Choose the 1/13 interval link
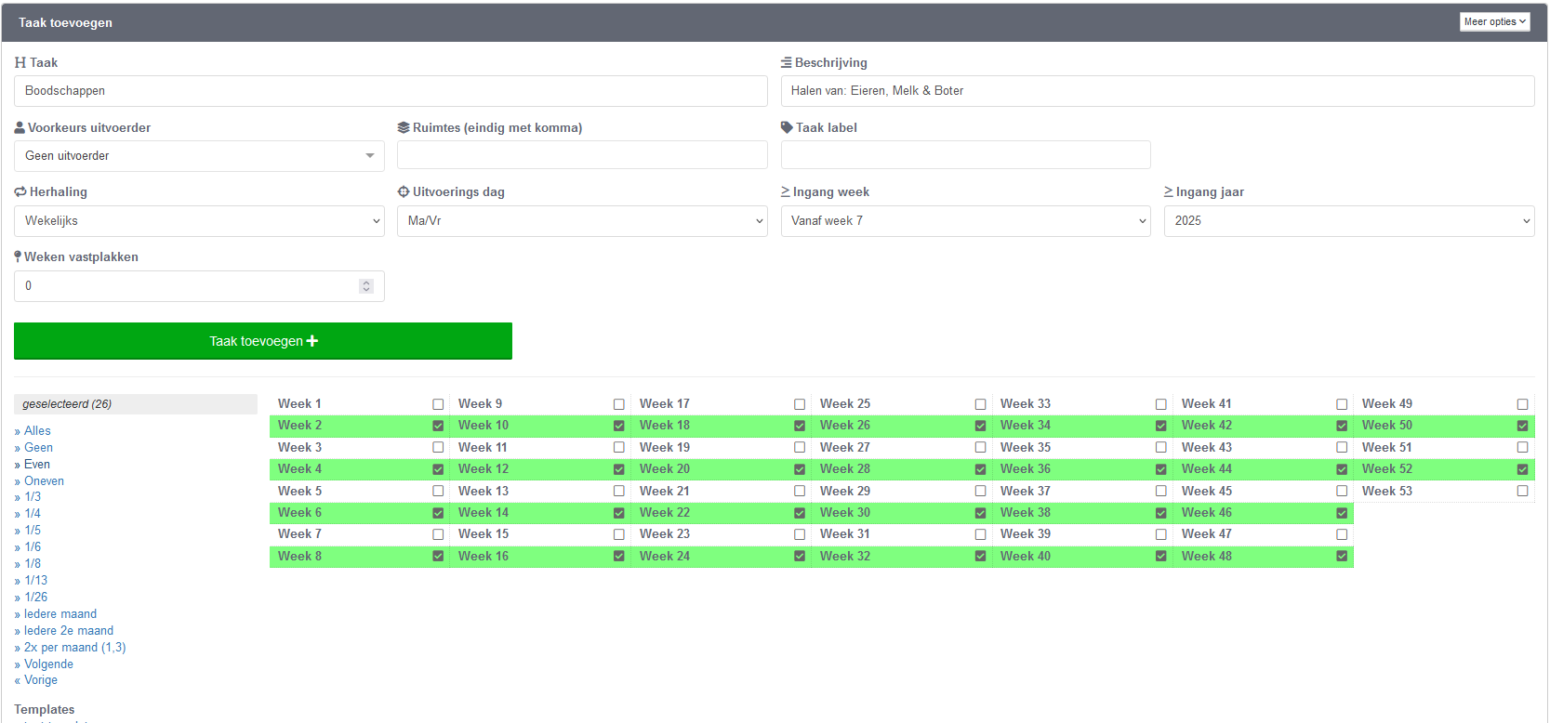 [x=35, y=580]
